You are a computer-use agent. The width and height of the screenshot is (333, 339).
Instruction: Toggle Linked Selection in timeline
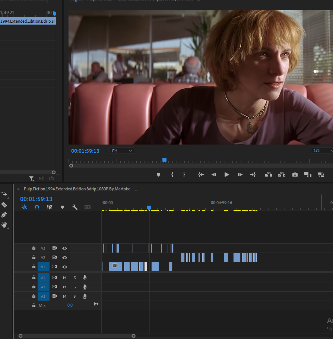click(x=49, y=207)
